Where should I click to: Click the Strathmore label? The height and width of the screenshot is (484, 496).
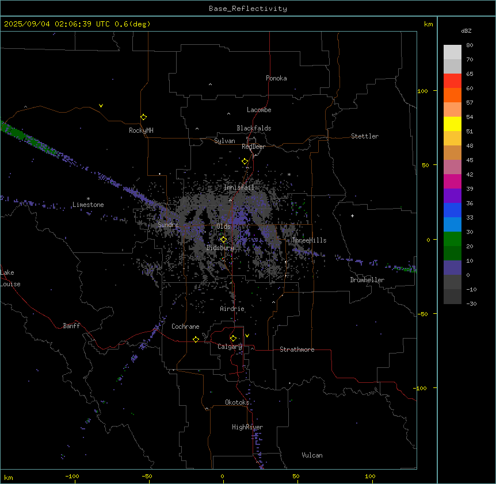(297, 349)
